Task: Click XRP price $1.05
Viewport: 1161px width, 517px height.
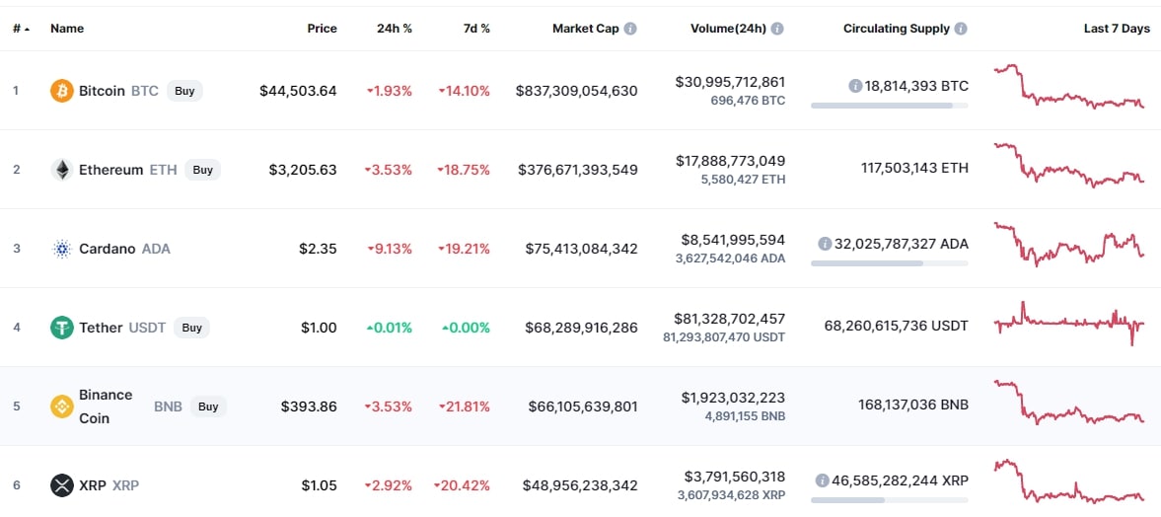Action: click(x=320, y=485)
